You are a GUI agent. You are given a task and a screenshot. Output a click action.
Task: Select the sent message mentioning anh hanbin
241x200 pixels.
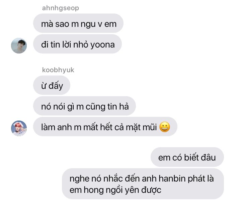[x=143, y=184]
